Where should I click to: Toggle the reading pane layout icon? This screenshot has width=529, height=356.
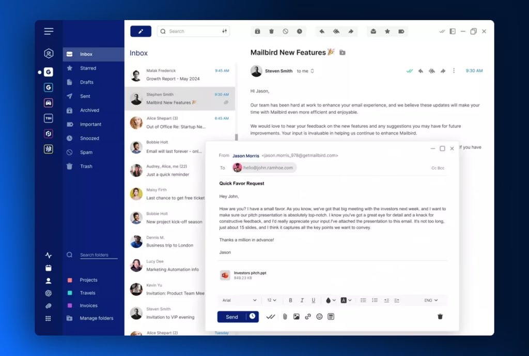[453, 32]
